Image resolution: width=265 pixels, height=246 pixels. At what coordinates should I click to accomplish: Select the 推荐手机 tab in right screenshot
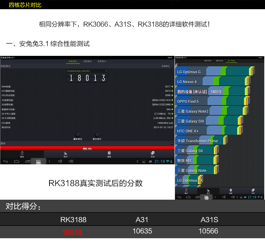pyautogui.click(x=207, y=61)
